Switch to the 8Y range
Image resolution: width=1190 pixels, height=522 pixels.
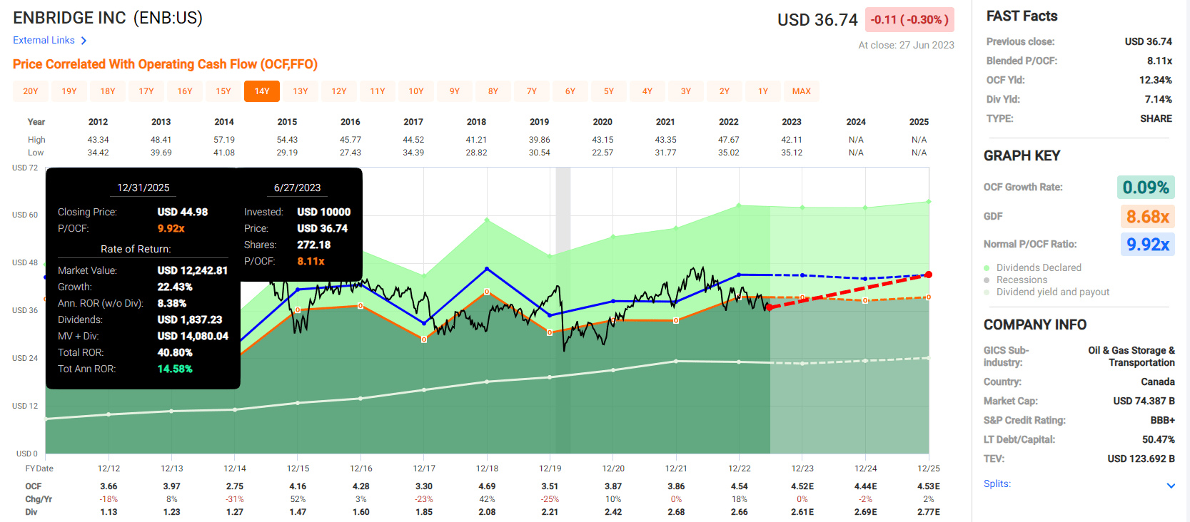[493, 91]
